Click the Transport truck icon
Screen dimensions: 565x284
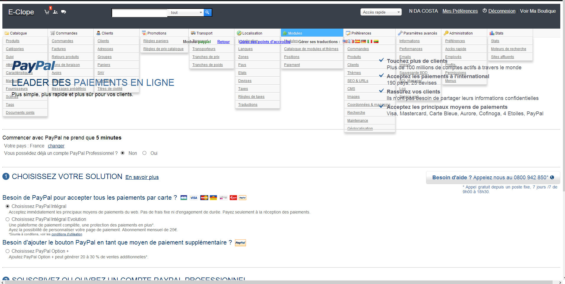point(193,33)
